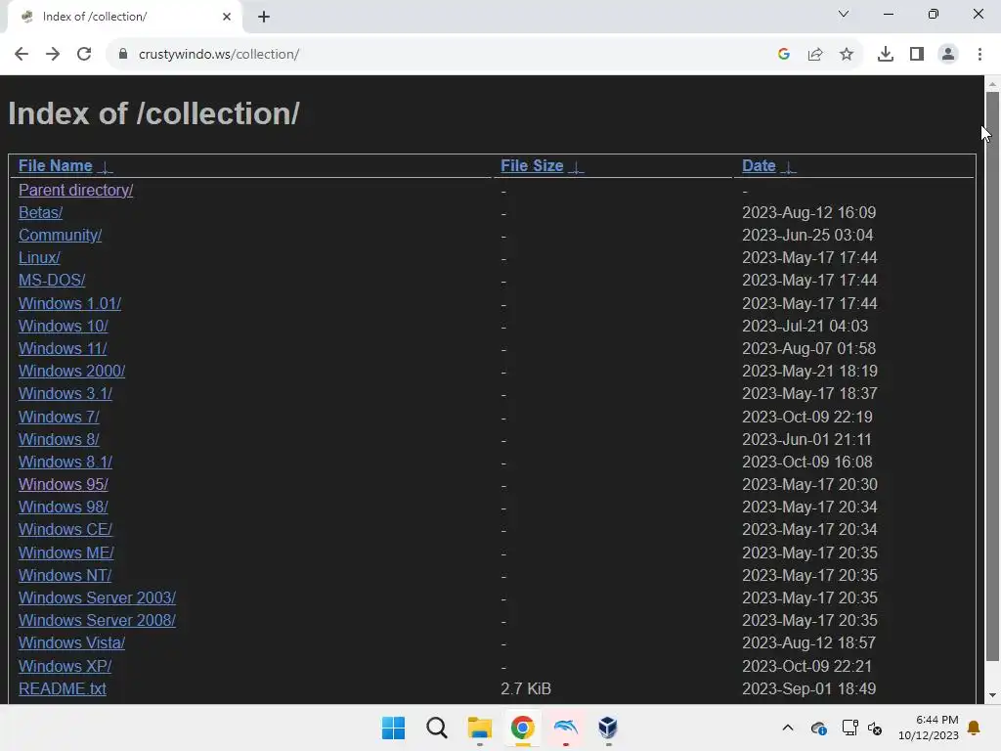This screenshot has height=751, width=1001.
Task: Sort by Date column header
Action: tap(759, 166)
